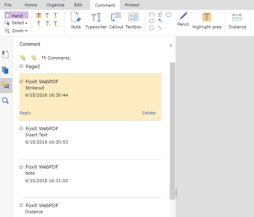Viewport: 254px width, 217px height.
Task: Activate the Callout tool
Action: pos(116,20)
